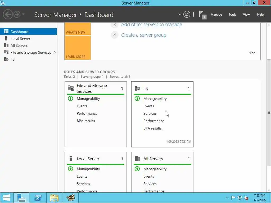Image resolution: width=271 pixels, height=203 pixels.
Task: Open Services in the IIS tile
Action: (150, 114)
